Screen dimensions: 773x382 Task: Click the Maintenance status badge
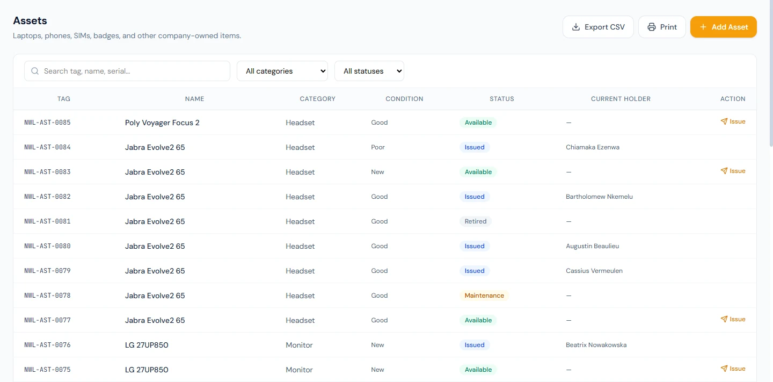[484, 295]
